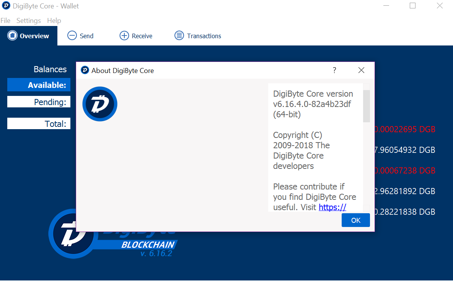
Task: Open the Receive tab using its plus icon
Action: (x=124, y=35)
